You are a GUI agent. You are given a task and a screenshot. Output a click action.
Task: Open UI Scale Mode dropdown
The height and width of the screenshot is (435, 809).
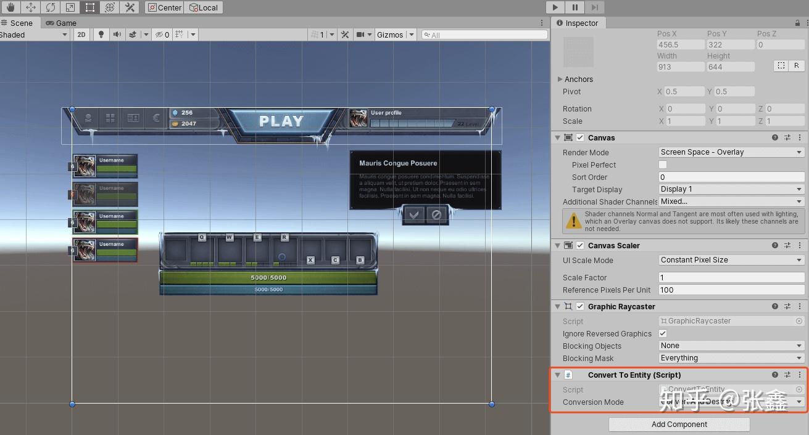click(732, 260)
